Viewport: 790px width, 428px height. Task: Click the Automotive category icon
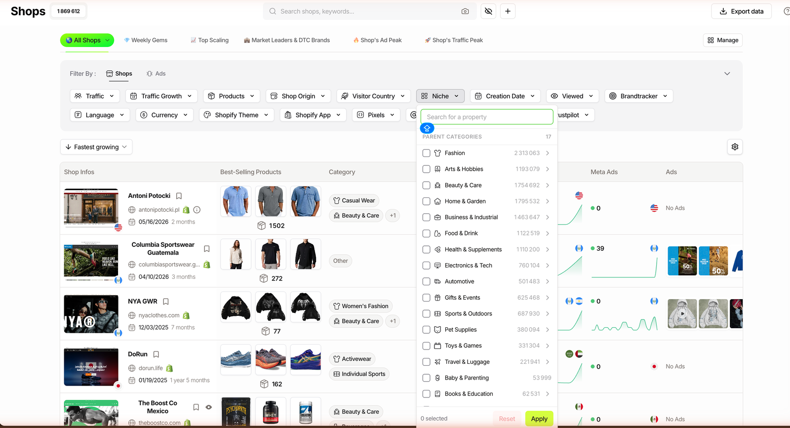coord(437,281)
